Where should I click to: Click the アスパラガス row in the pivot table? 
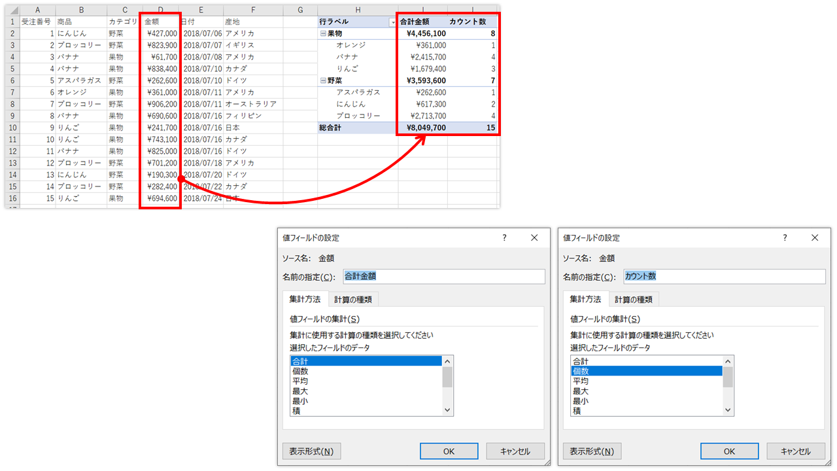(358, 92)
